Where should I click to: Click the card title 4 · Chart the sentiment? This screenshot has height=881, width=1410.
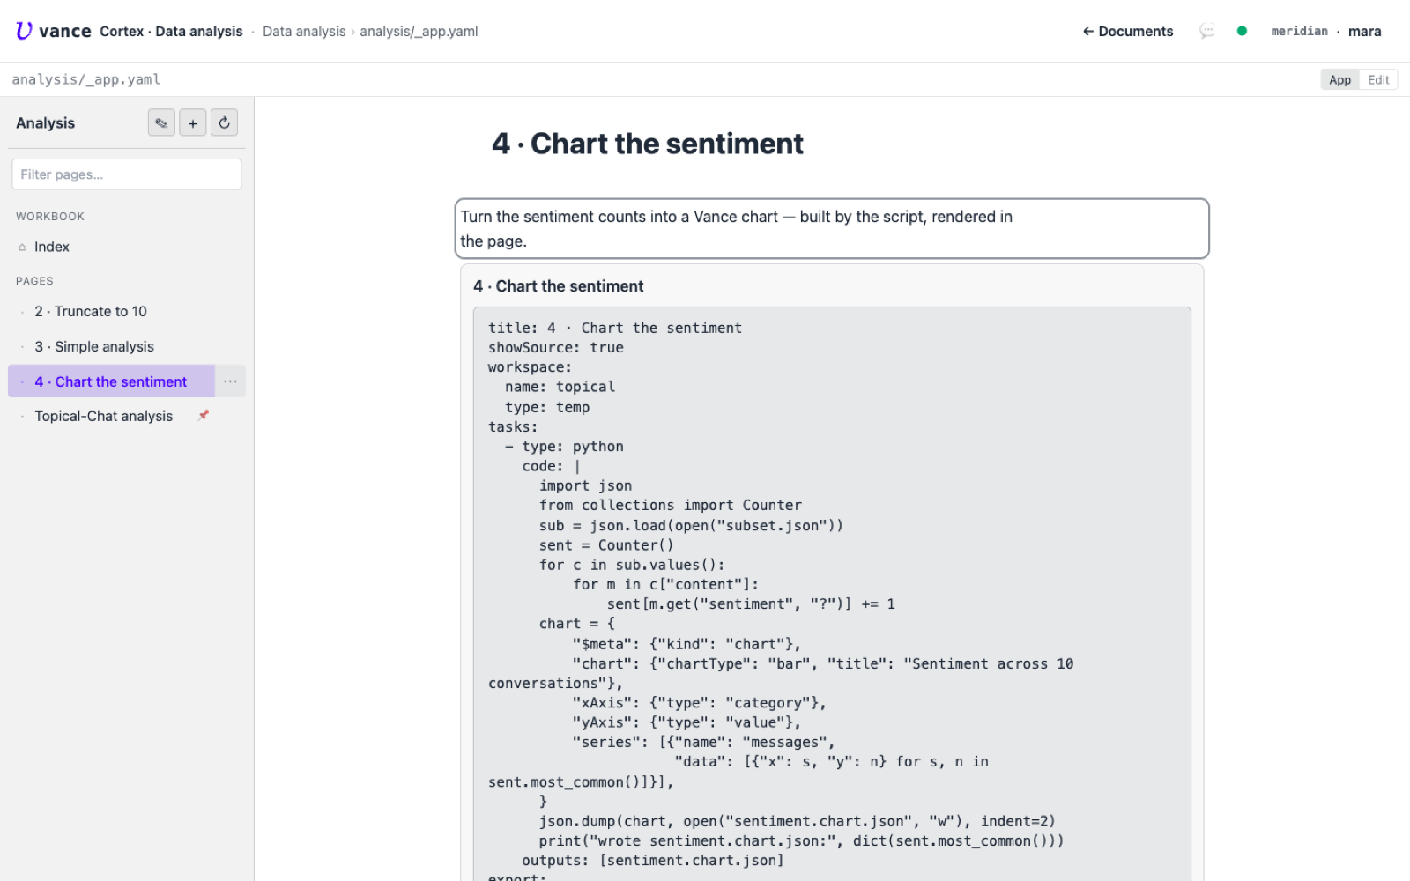point(559,286)
